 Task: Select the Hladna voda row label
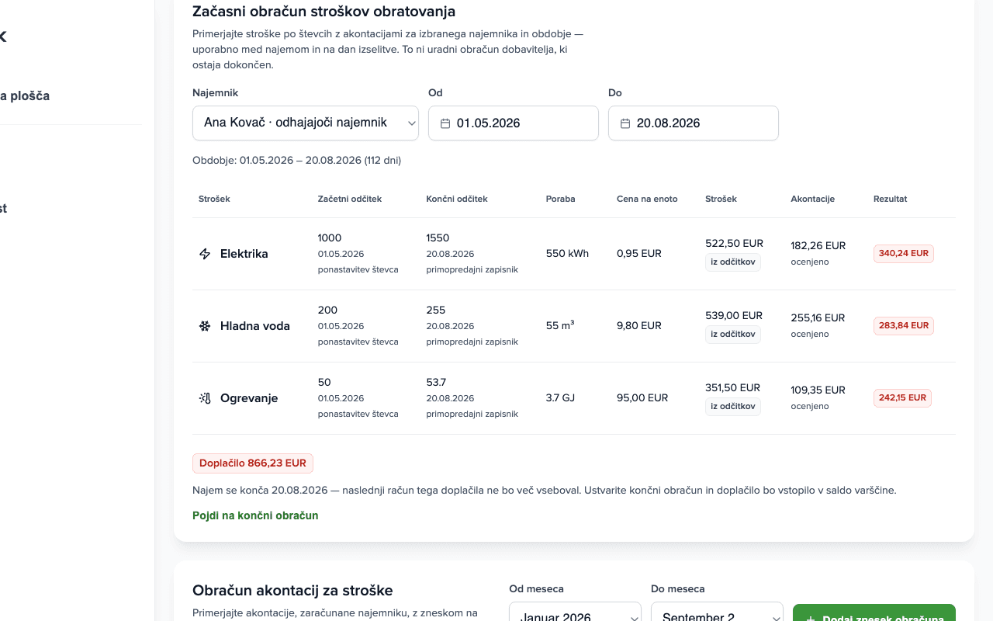click(255, 326)
